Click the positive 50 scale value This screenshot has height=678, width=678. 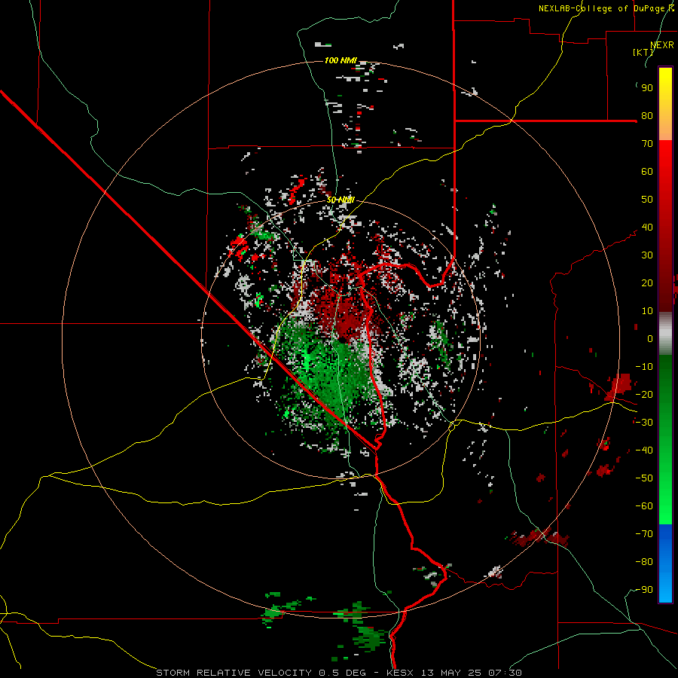tap(647, 200)
